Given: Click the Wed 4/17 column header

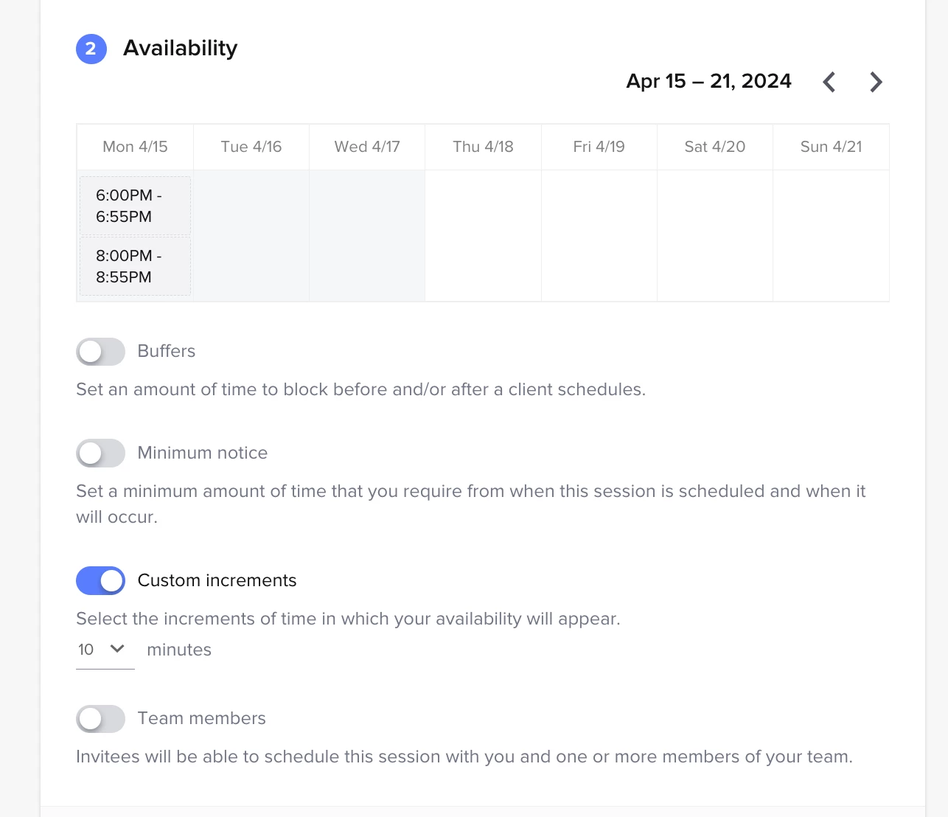Looking at the screenshot, I should [x=367, y=147].
